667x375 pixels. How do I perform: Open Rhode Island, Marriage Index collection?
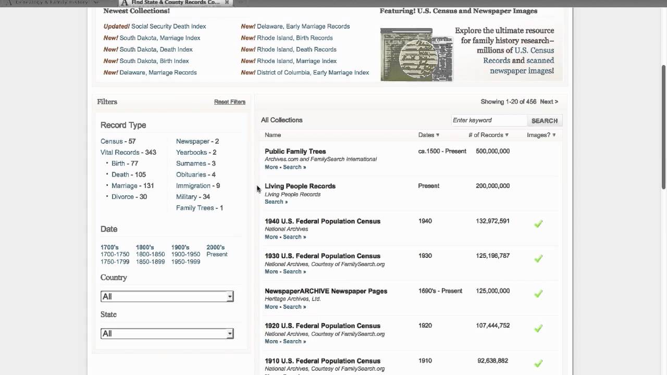pos(297,61)
